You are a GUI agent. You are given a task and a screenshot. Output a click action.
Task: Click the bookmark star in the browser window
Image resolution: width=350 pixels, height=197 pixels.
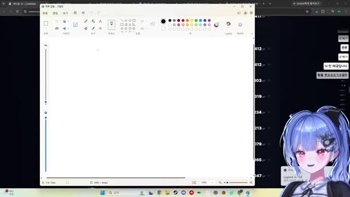[307, 11]
